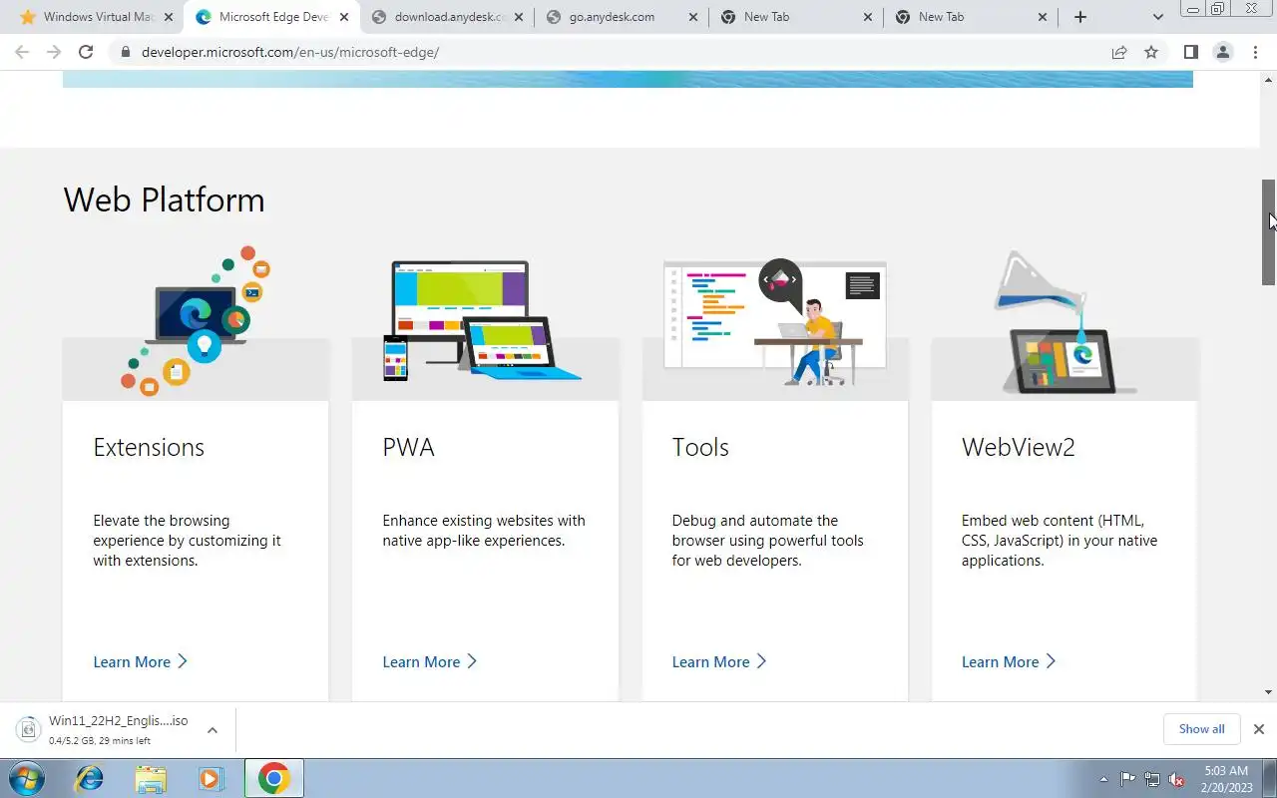Click the address bar URL field

tap(619, 52)
